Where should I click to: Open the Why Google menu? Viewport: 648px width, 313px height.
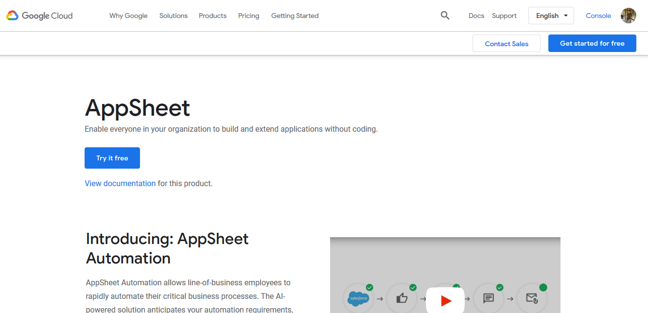128,16
